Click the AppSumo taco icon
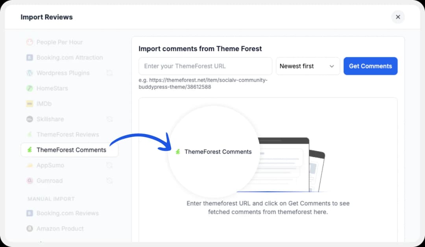 click(30, 165)
